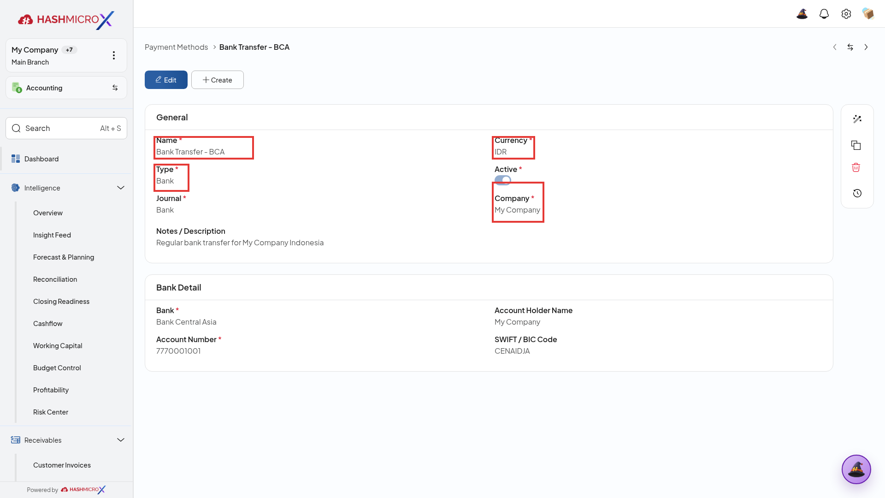Open the notifications bell

pyautogui.click(x=824, y=14)
